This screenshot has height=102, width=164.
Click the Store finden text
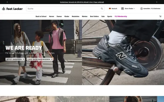129,9
